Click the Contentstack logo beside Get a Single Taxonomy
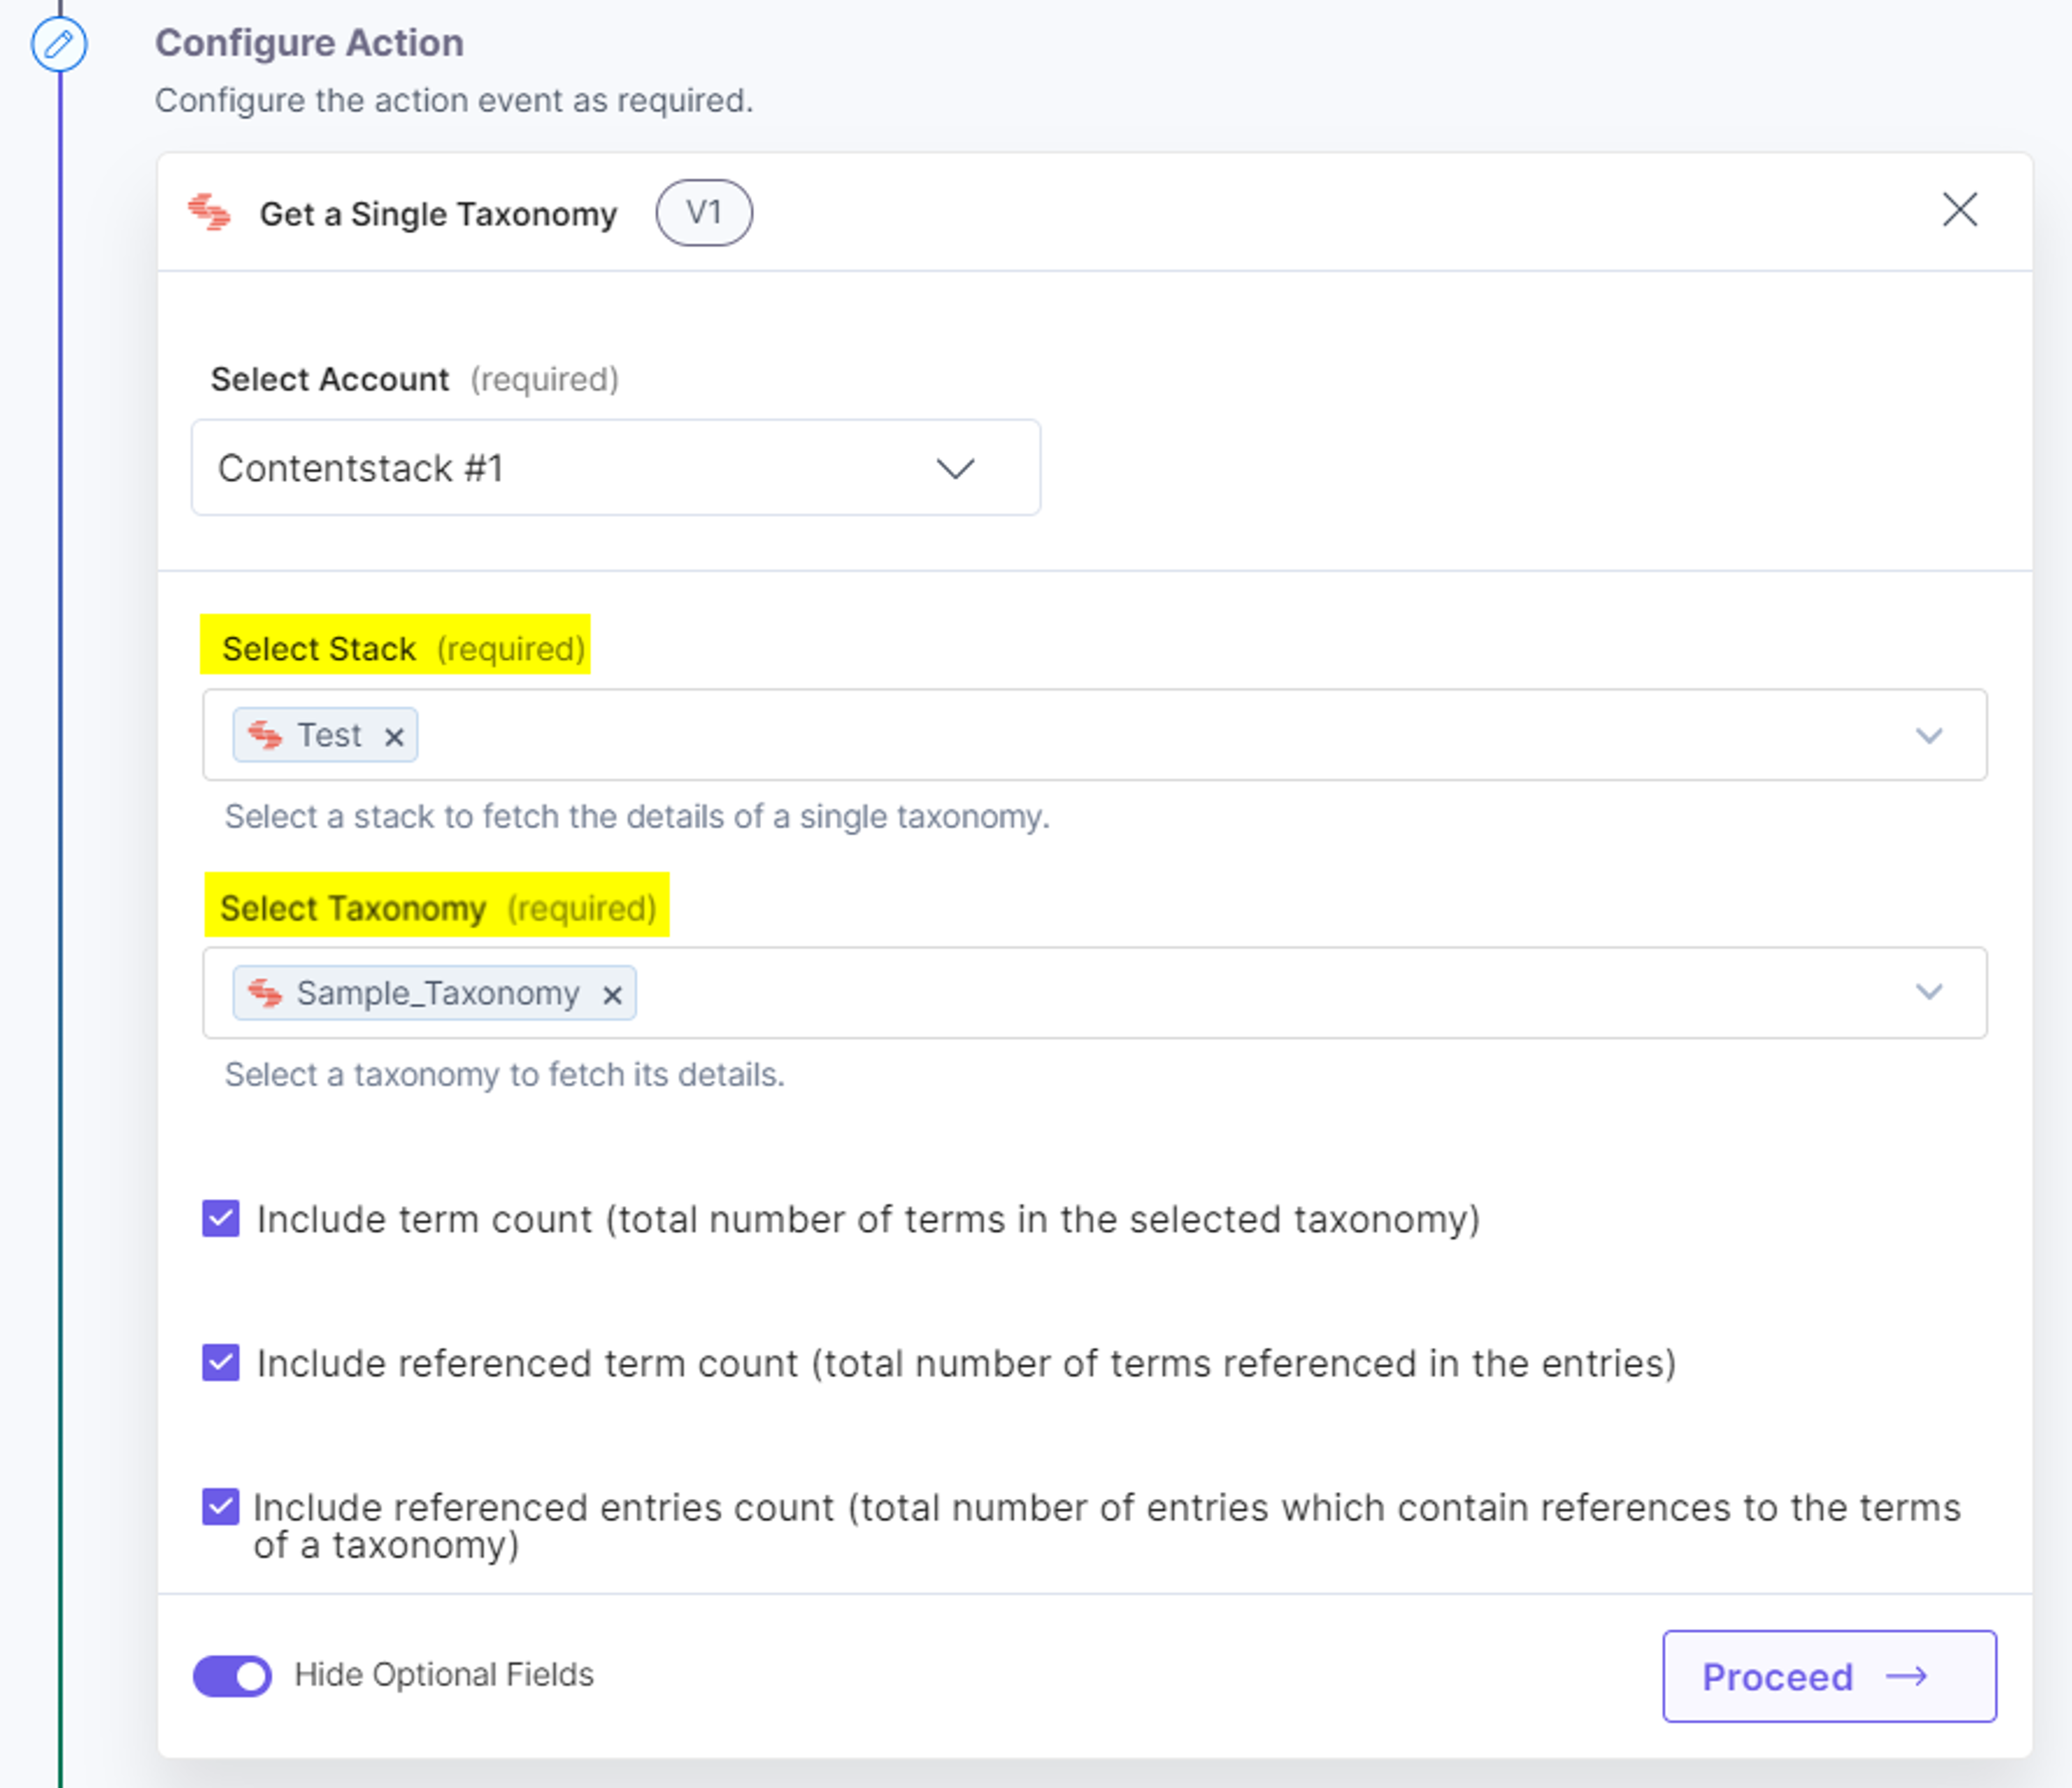 (210, 213)
